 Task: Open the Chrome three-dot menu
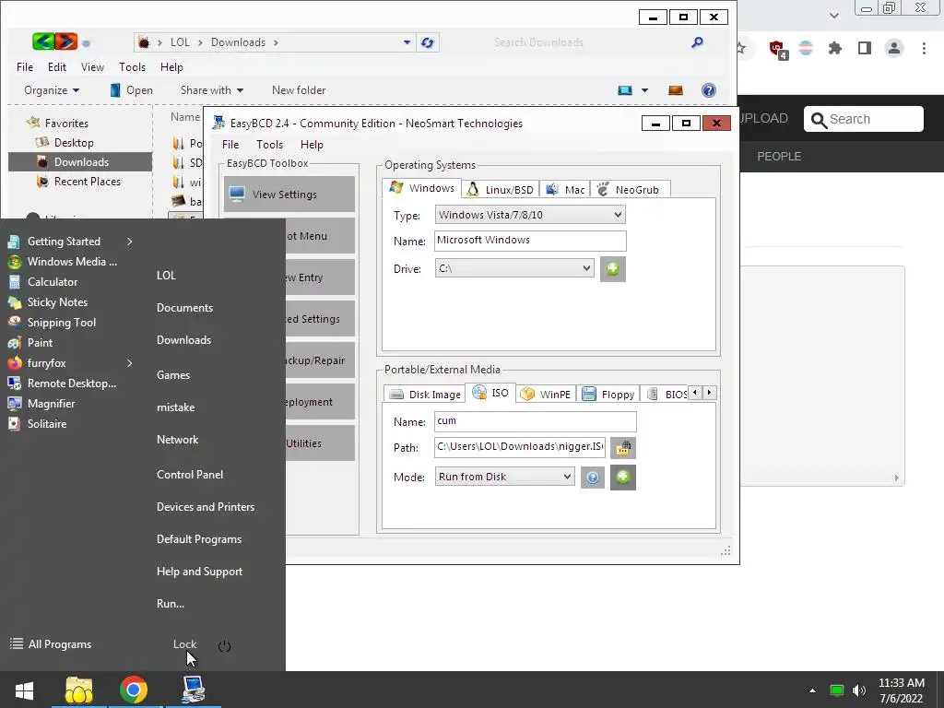(924, 48)
